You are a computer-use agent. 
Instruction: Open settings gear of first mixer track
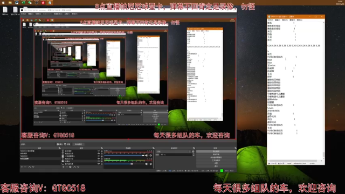(150, 155)
